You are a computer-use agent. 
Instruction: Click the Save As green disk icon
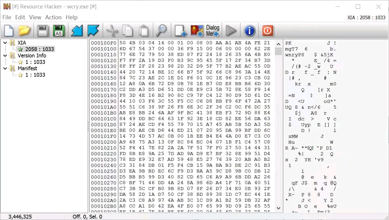(59, 31)
